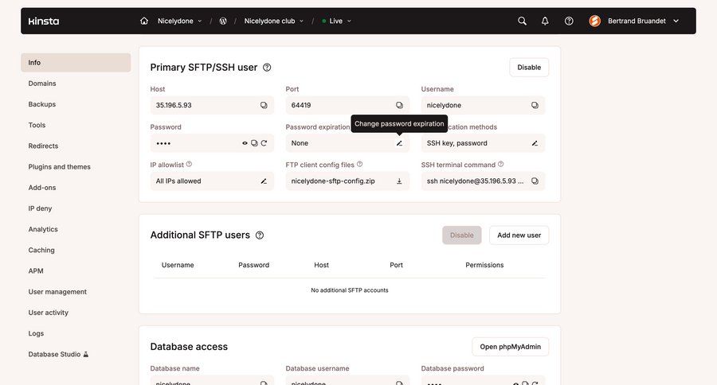Click the Password column header

point(254,265)
